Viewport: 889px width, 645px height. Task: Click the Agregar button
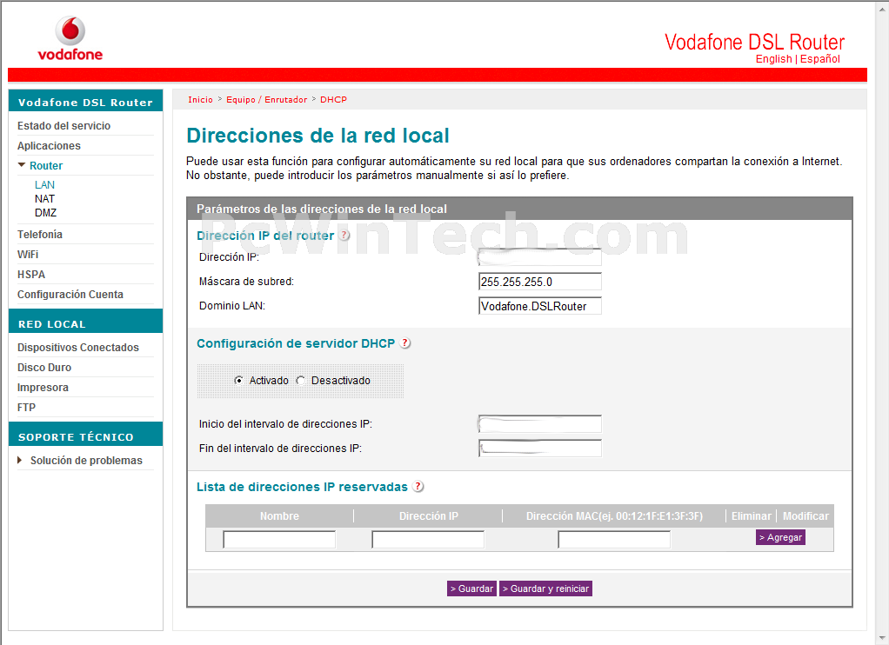(x=781, y=537)
